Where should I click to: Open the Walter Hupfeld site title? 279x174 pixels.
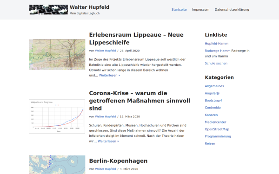click(89, 7)
